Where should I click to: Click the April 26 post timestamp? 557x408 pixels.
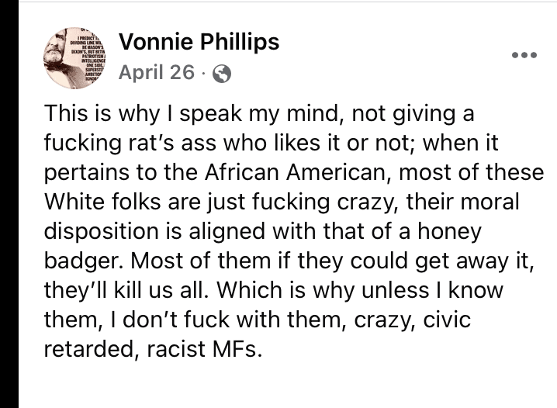(x=156, y=73)
